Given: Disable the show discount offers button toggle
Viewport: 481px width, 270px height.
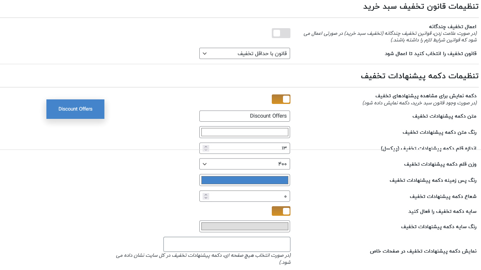Looking at the screenshot, I should click(x=280, y=99).
